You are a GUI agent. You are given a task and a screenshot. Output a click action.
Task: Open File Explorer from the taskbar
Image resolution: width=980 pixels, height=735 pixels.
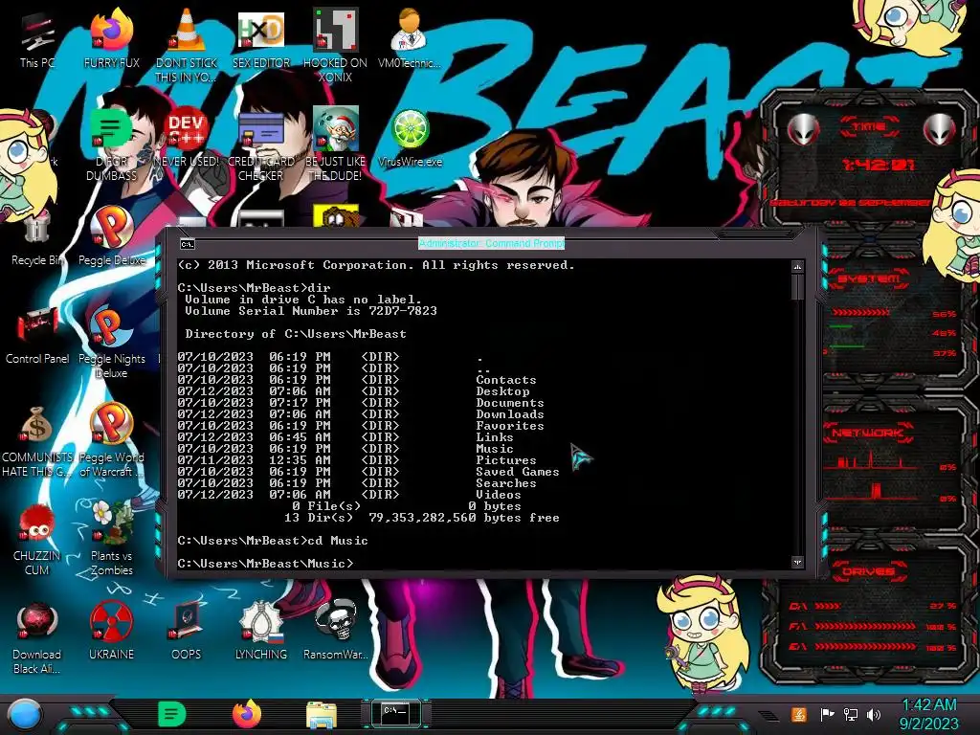322,715
